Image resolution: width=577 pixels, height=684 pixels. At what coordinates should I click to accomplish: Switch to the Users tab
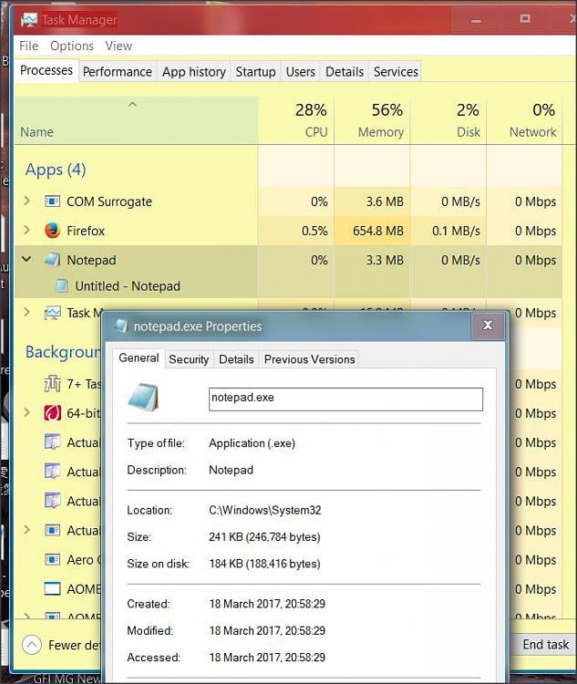click(x=301, y=71)
